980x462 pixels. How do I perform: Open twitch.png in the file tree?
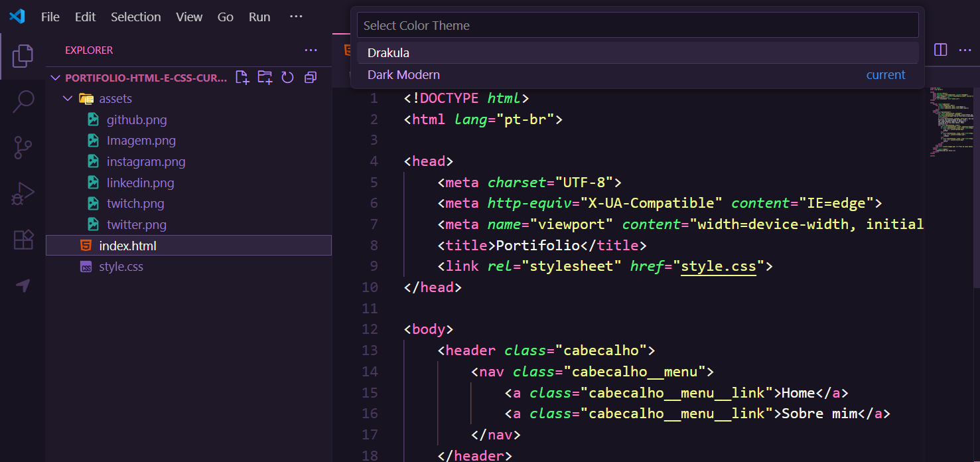coord(135,204)
